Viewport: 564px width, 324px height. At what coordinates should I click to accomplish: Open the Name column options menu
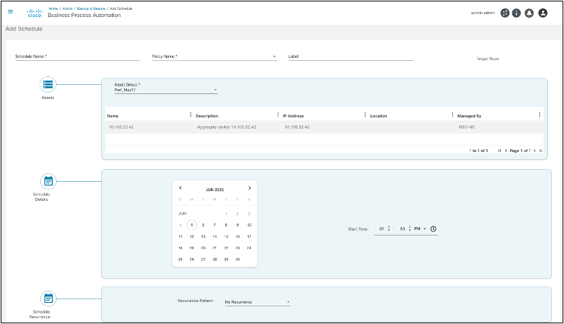coord(191,115)
